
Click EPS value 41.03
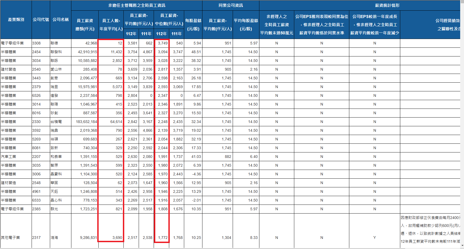(196, 157)
